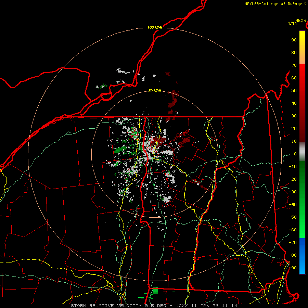Click the positive 40 value on the velocity scale
Screen dimensions: 308x308
pyautogui.click(x=294, y=103)
